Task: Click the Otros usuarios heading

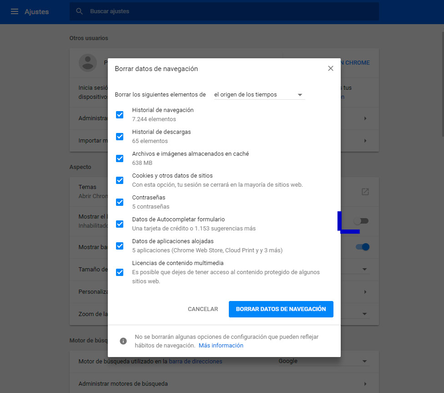Action: pyautogui.click(x=89, y=38)
